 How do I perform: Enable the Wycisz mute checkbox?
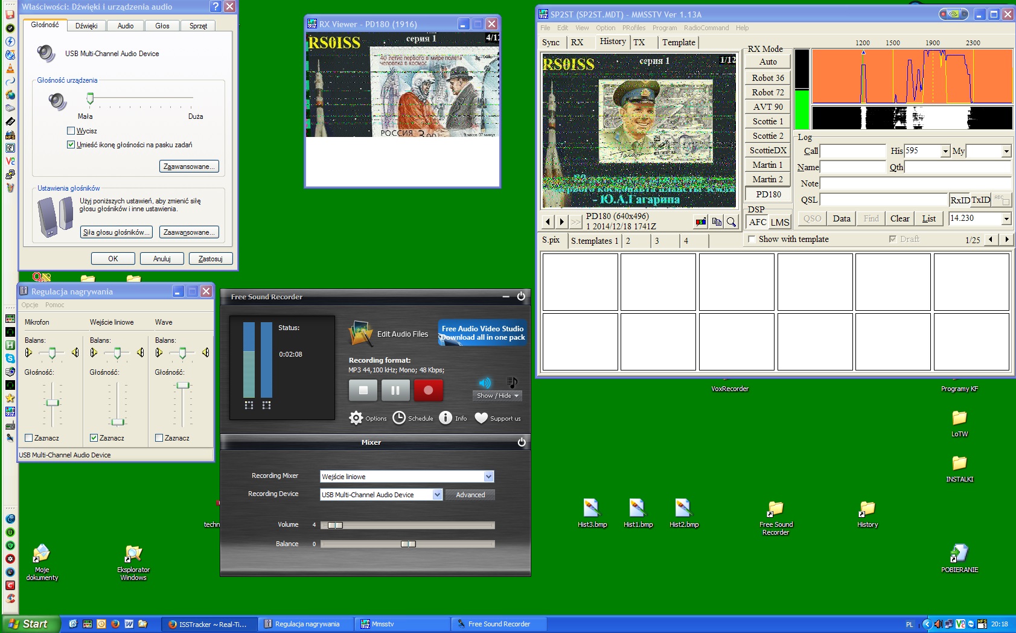(71, 131)
